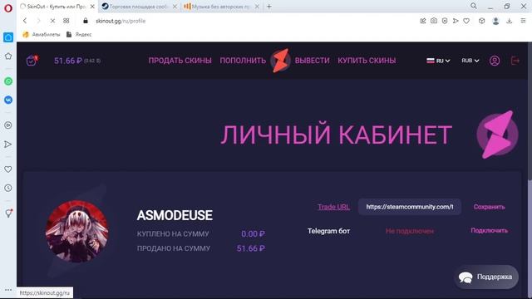This screenshot has width=532, height=299.
Task: Open bookmarks star in Opera sidebar
Action: [x=8, y=56]
